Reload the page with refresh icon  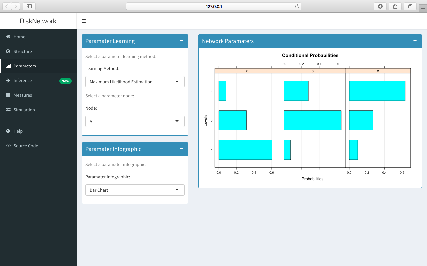pos(297,6)
